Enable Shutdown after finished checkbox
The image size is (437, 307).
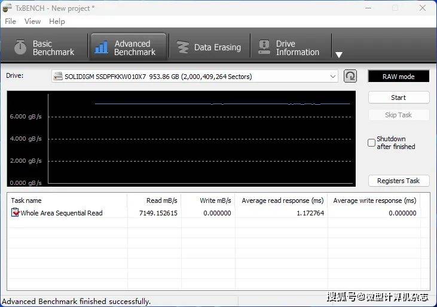point(371,143)
